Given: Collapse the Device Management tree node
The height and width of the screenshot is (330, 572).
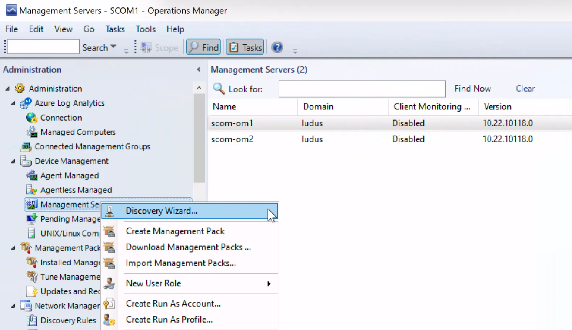Looking at the screenshot, I should pyautogui.click(x=13, y=161).
